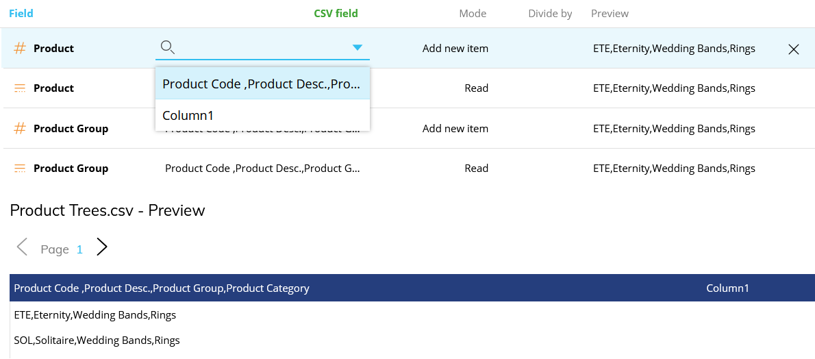Viewport: 815px width, 359px height.
Task: Remove the first Product mapping row with X
Action: (x=794, y=49)
